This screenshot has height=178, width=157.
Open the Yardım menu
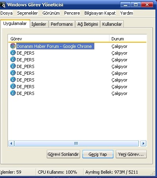(126, 13)
